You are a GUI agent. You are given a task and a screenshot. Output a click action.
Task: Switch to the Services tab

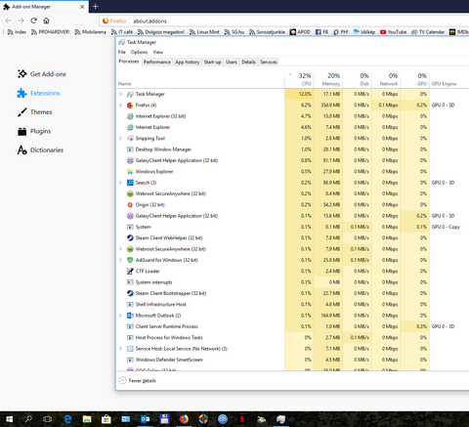[269, 62]
